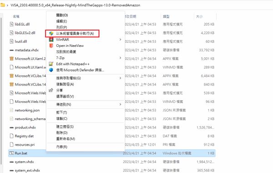Viewport: 273px width, 173px height.
Task: Click the 365,568 KB size cell
Action: (x=206, y=170)
